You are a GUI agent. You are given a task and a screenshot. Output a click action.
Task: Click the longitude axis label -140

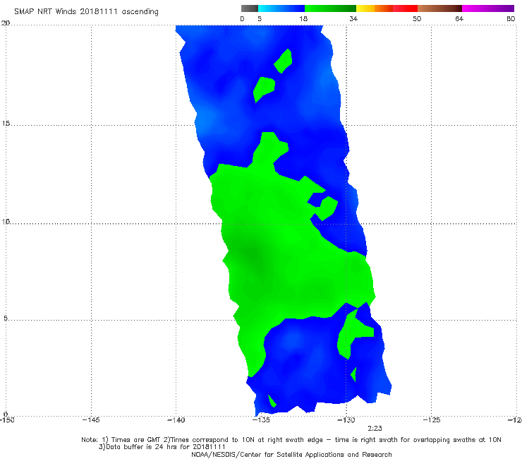point(176,420)
